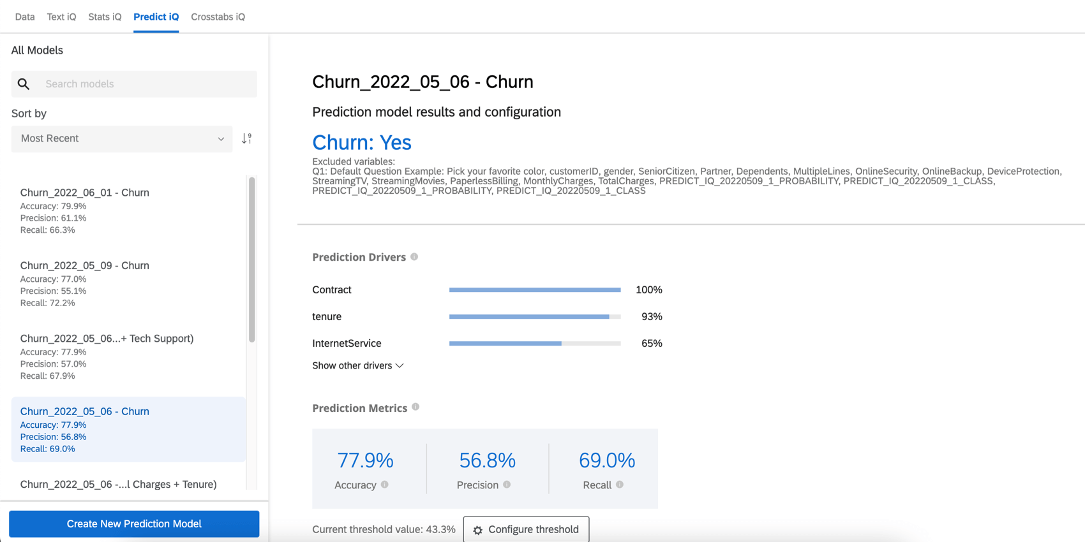Screen dimensions: 1085x542
Task: Click the model list scrollbar
Action: [x=252, y=260]
